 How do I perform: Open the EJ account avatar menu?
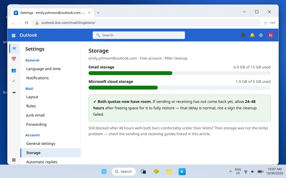click(x=270, y=35)
